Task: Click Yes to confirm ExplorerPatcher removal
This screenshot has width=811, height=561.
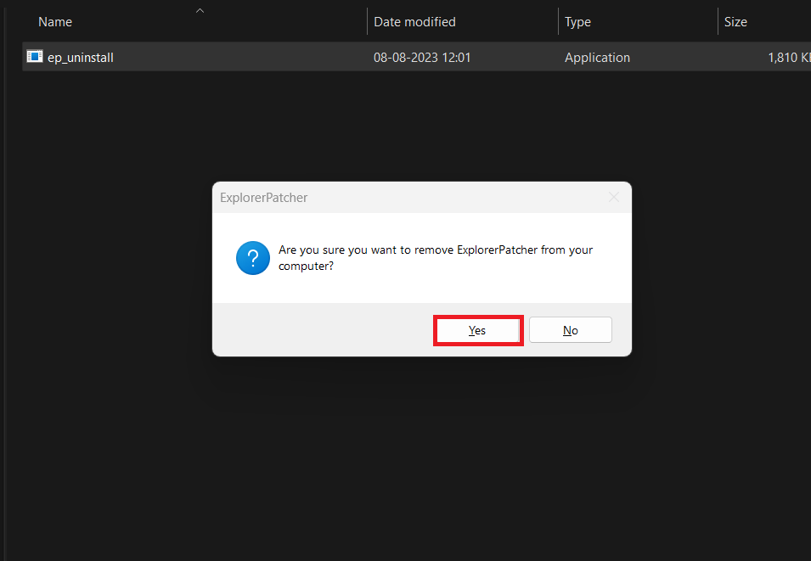Action: coord(477,329)
